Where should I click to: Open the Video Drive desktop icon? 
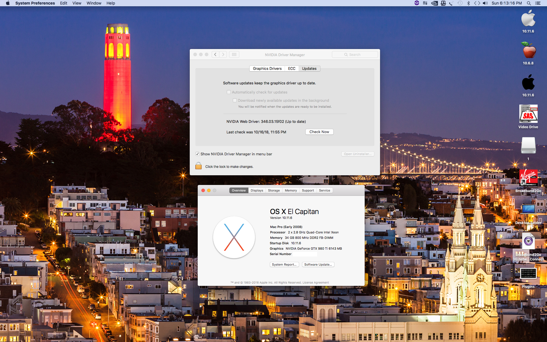(528, 114)
